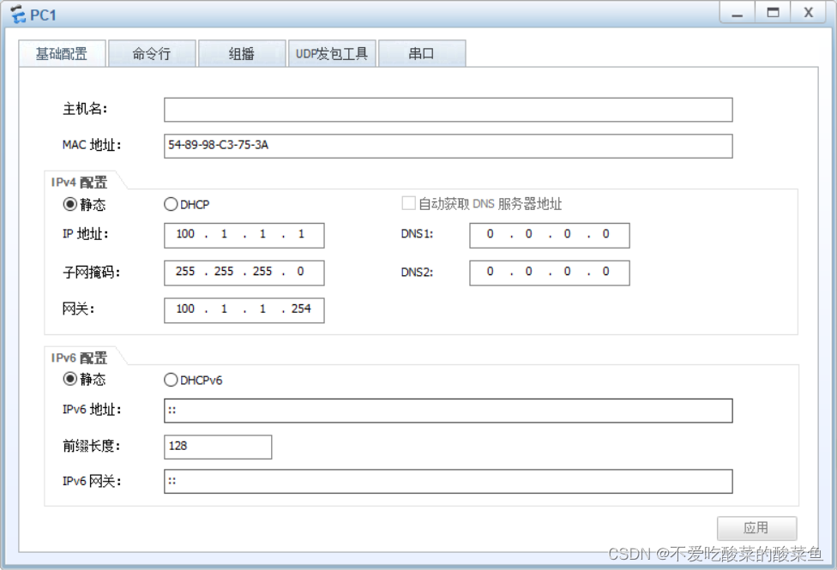
Task: Click the IP 地址 field 100.1.1.1
Action: coord(244,236)
